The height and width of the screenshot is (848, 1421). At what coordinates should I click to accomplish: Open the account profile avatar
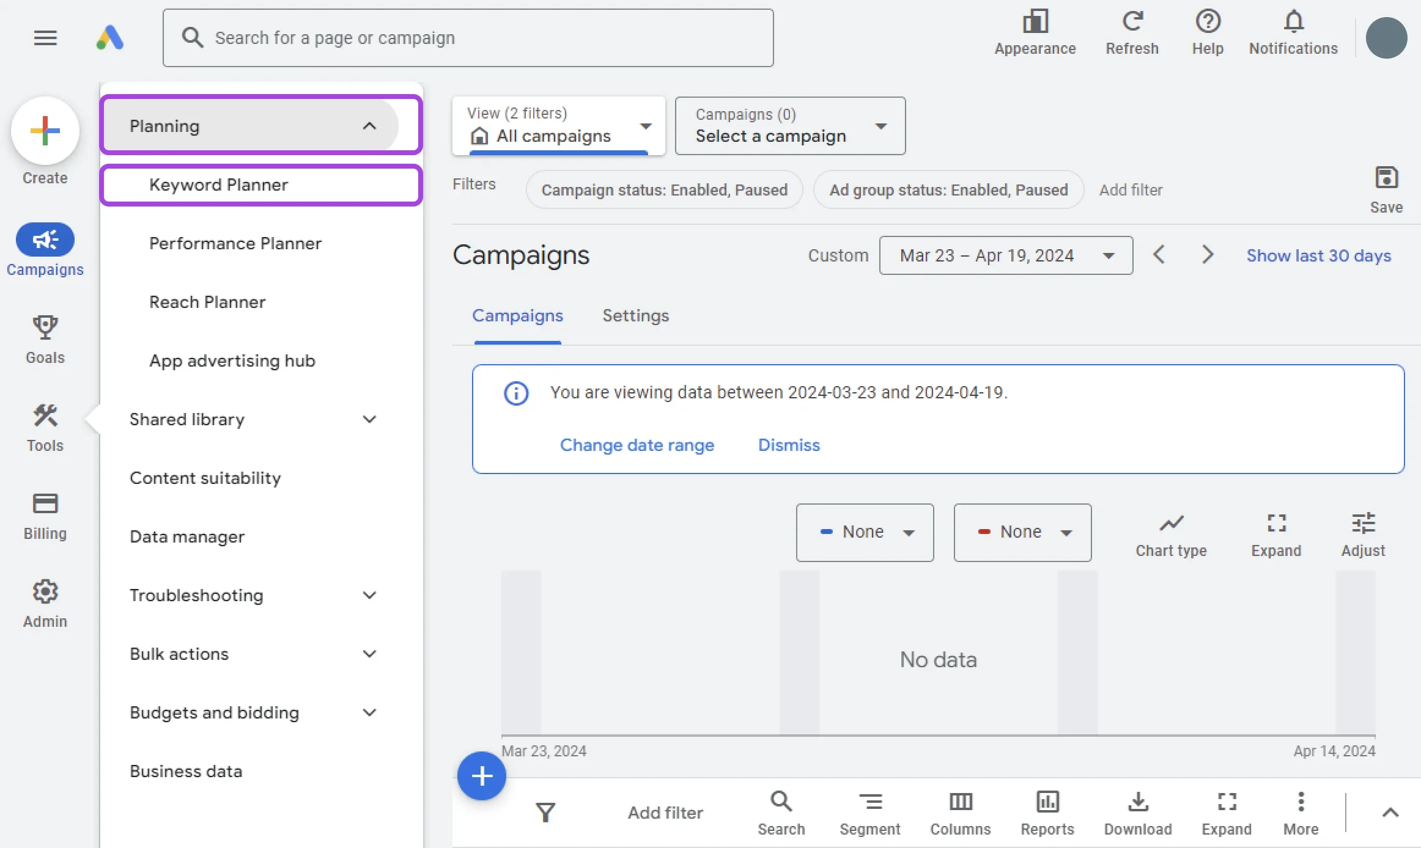1386,38
